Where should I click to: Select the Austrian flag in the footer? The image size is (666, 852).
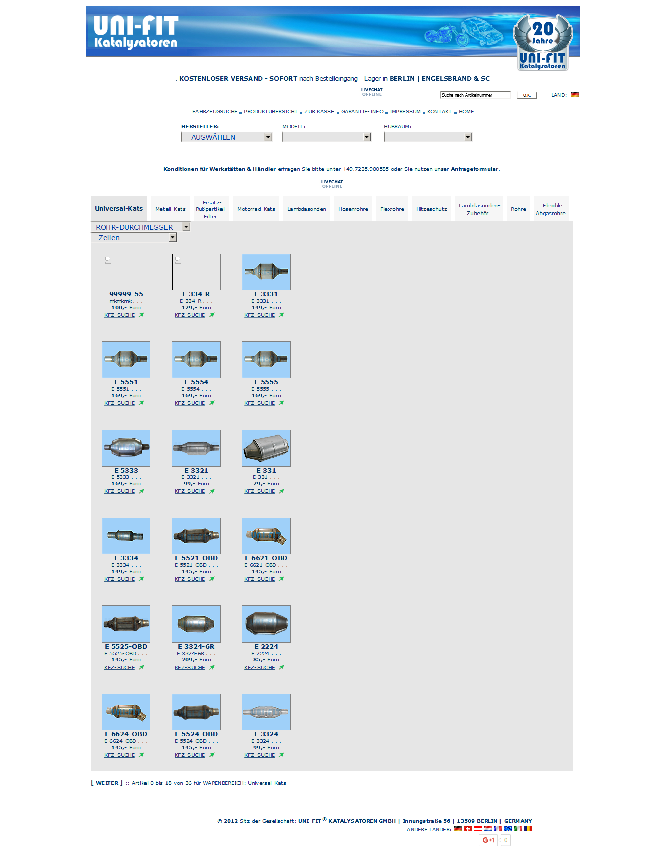[478, 829]
